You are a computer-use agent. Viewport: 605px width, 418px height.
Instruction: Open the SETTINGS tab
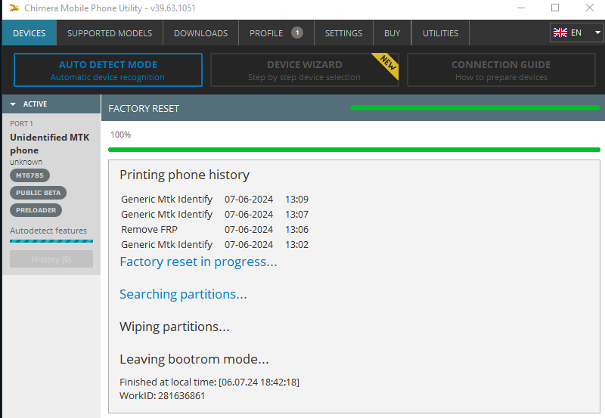(x=343, y=33)
